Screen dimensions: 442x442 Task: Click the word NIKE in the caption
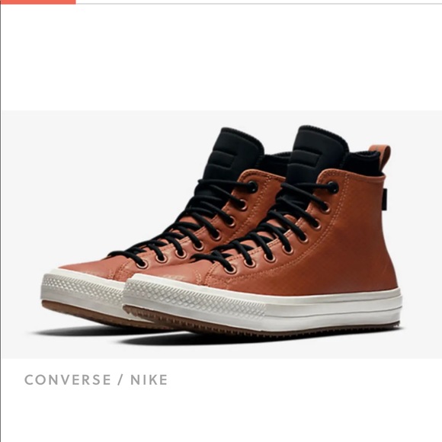click(149, 380)
